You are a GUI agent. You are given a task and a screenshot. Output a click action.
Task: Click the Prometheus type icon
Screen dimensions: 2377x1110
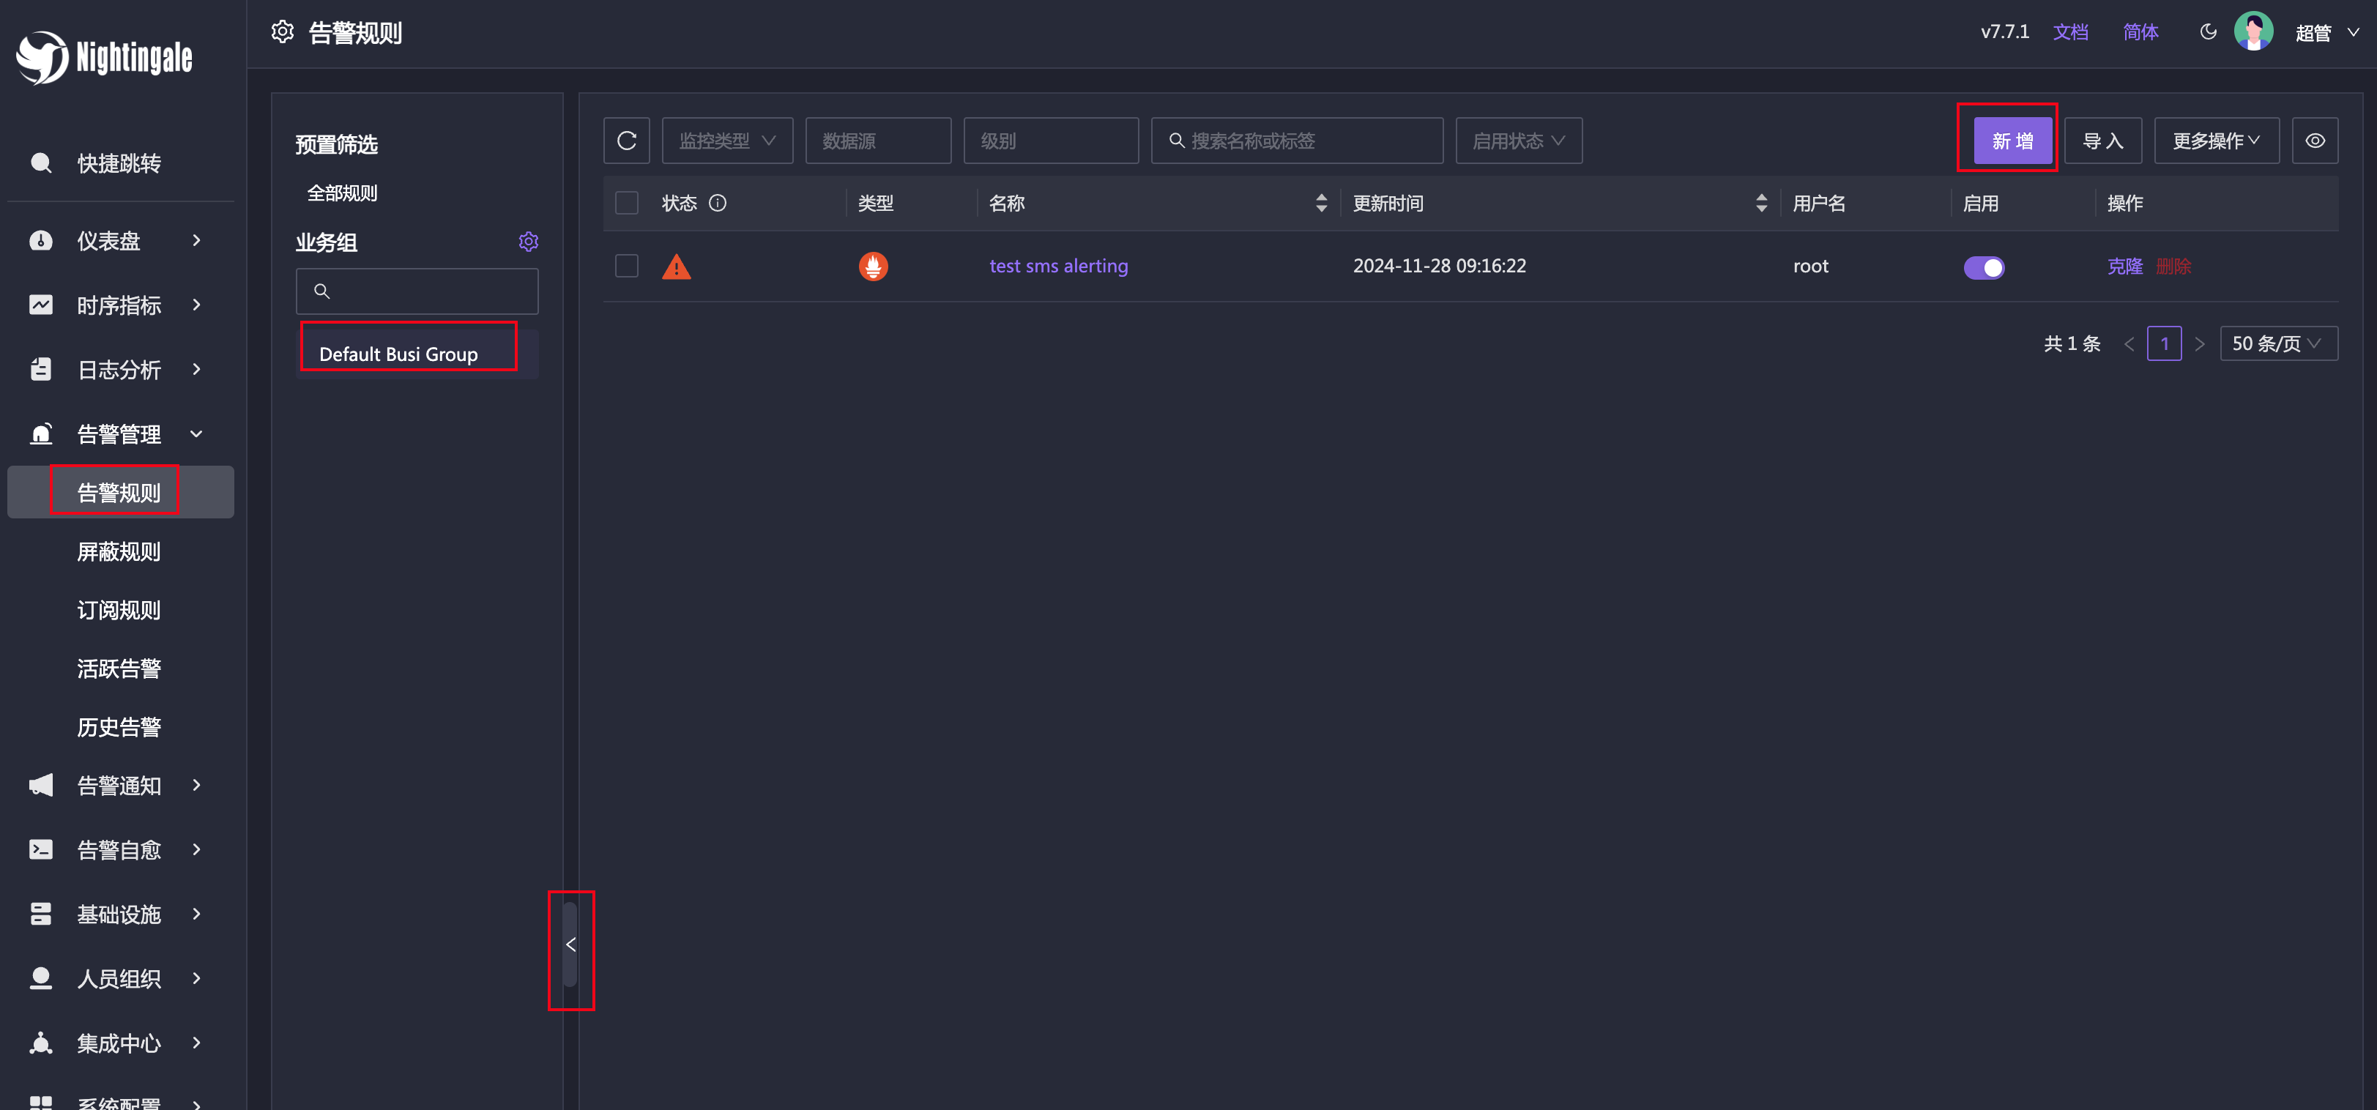[872, 267]
